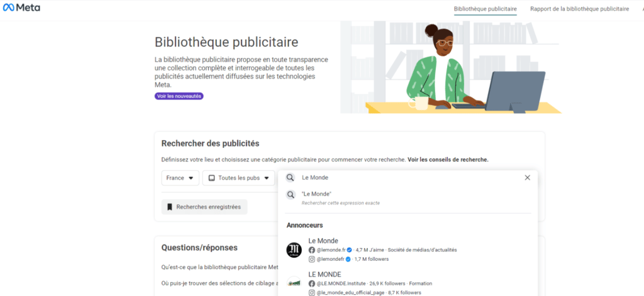Click magnifier icon next to exact phrase suggestion
The height and width of the screenshot is (296, 644).
[291, 195]
